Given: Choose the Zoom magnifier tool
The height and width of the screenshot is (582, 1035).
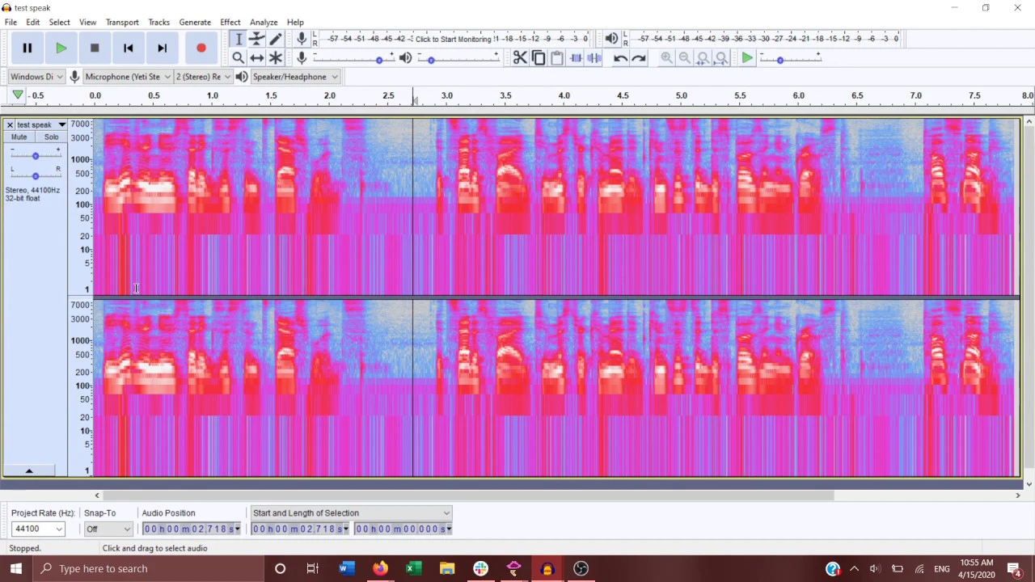Looking at the screenshot, I should 239,58.
